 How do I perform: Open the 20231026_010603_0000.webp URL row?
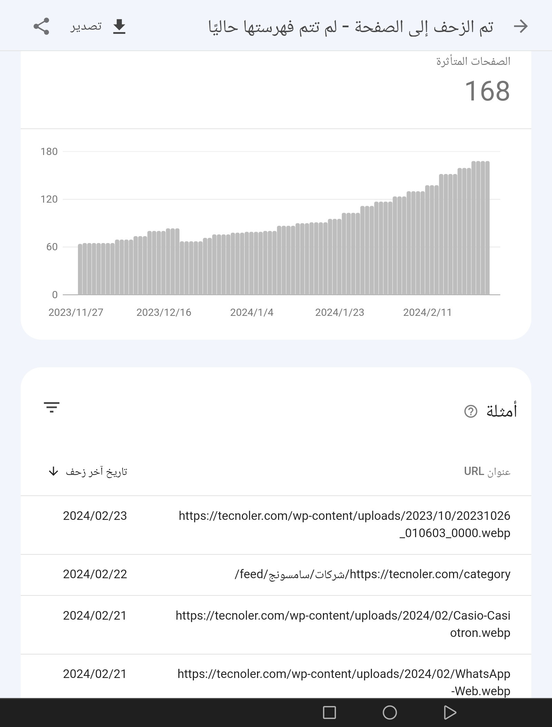[344, 524]
